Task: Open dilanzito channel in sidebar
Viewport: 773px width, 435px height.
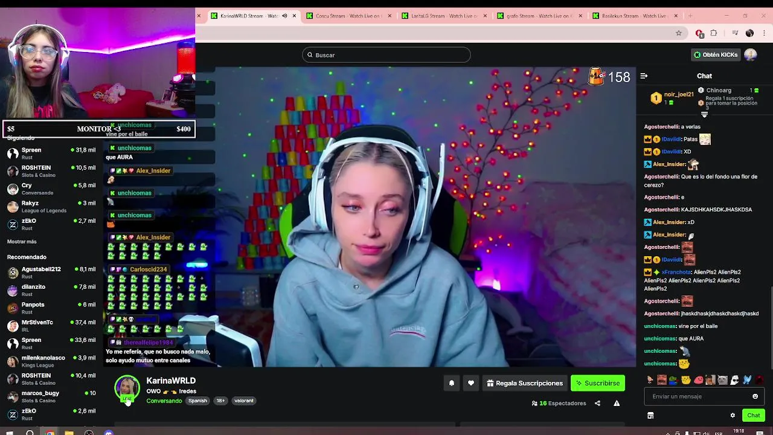Action: click(x=51, y=290)
